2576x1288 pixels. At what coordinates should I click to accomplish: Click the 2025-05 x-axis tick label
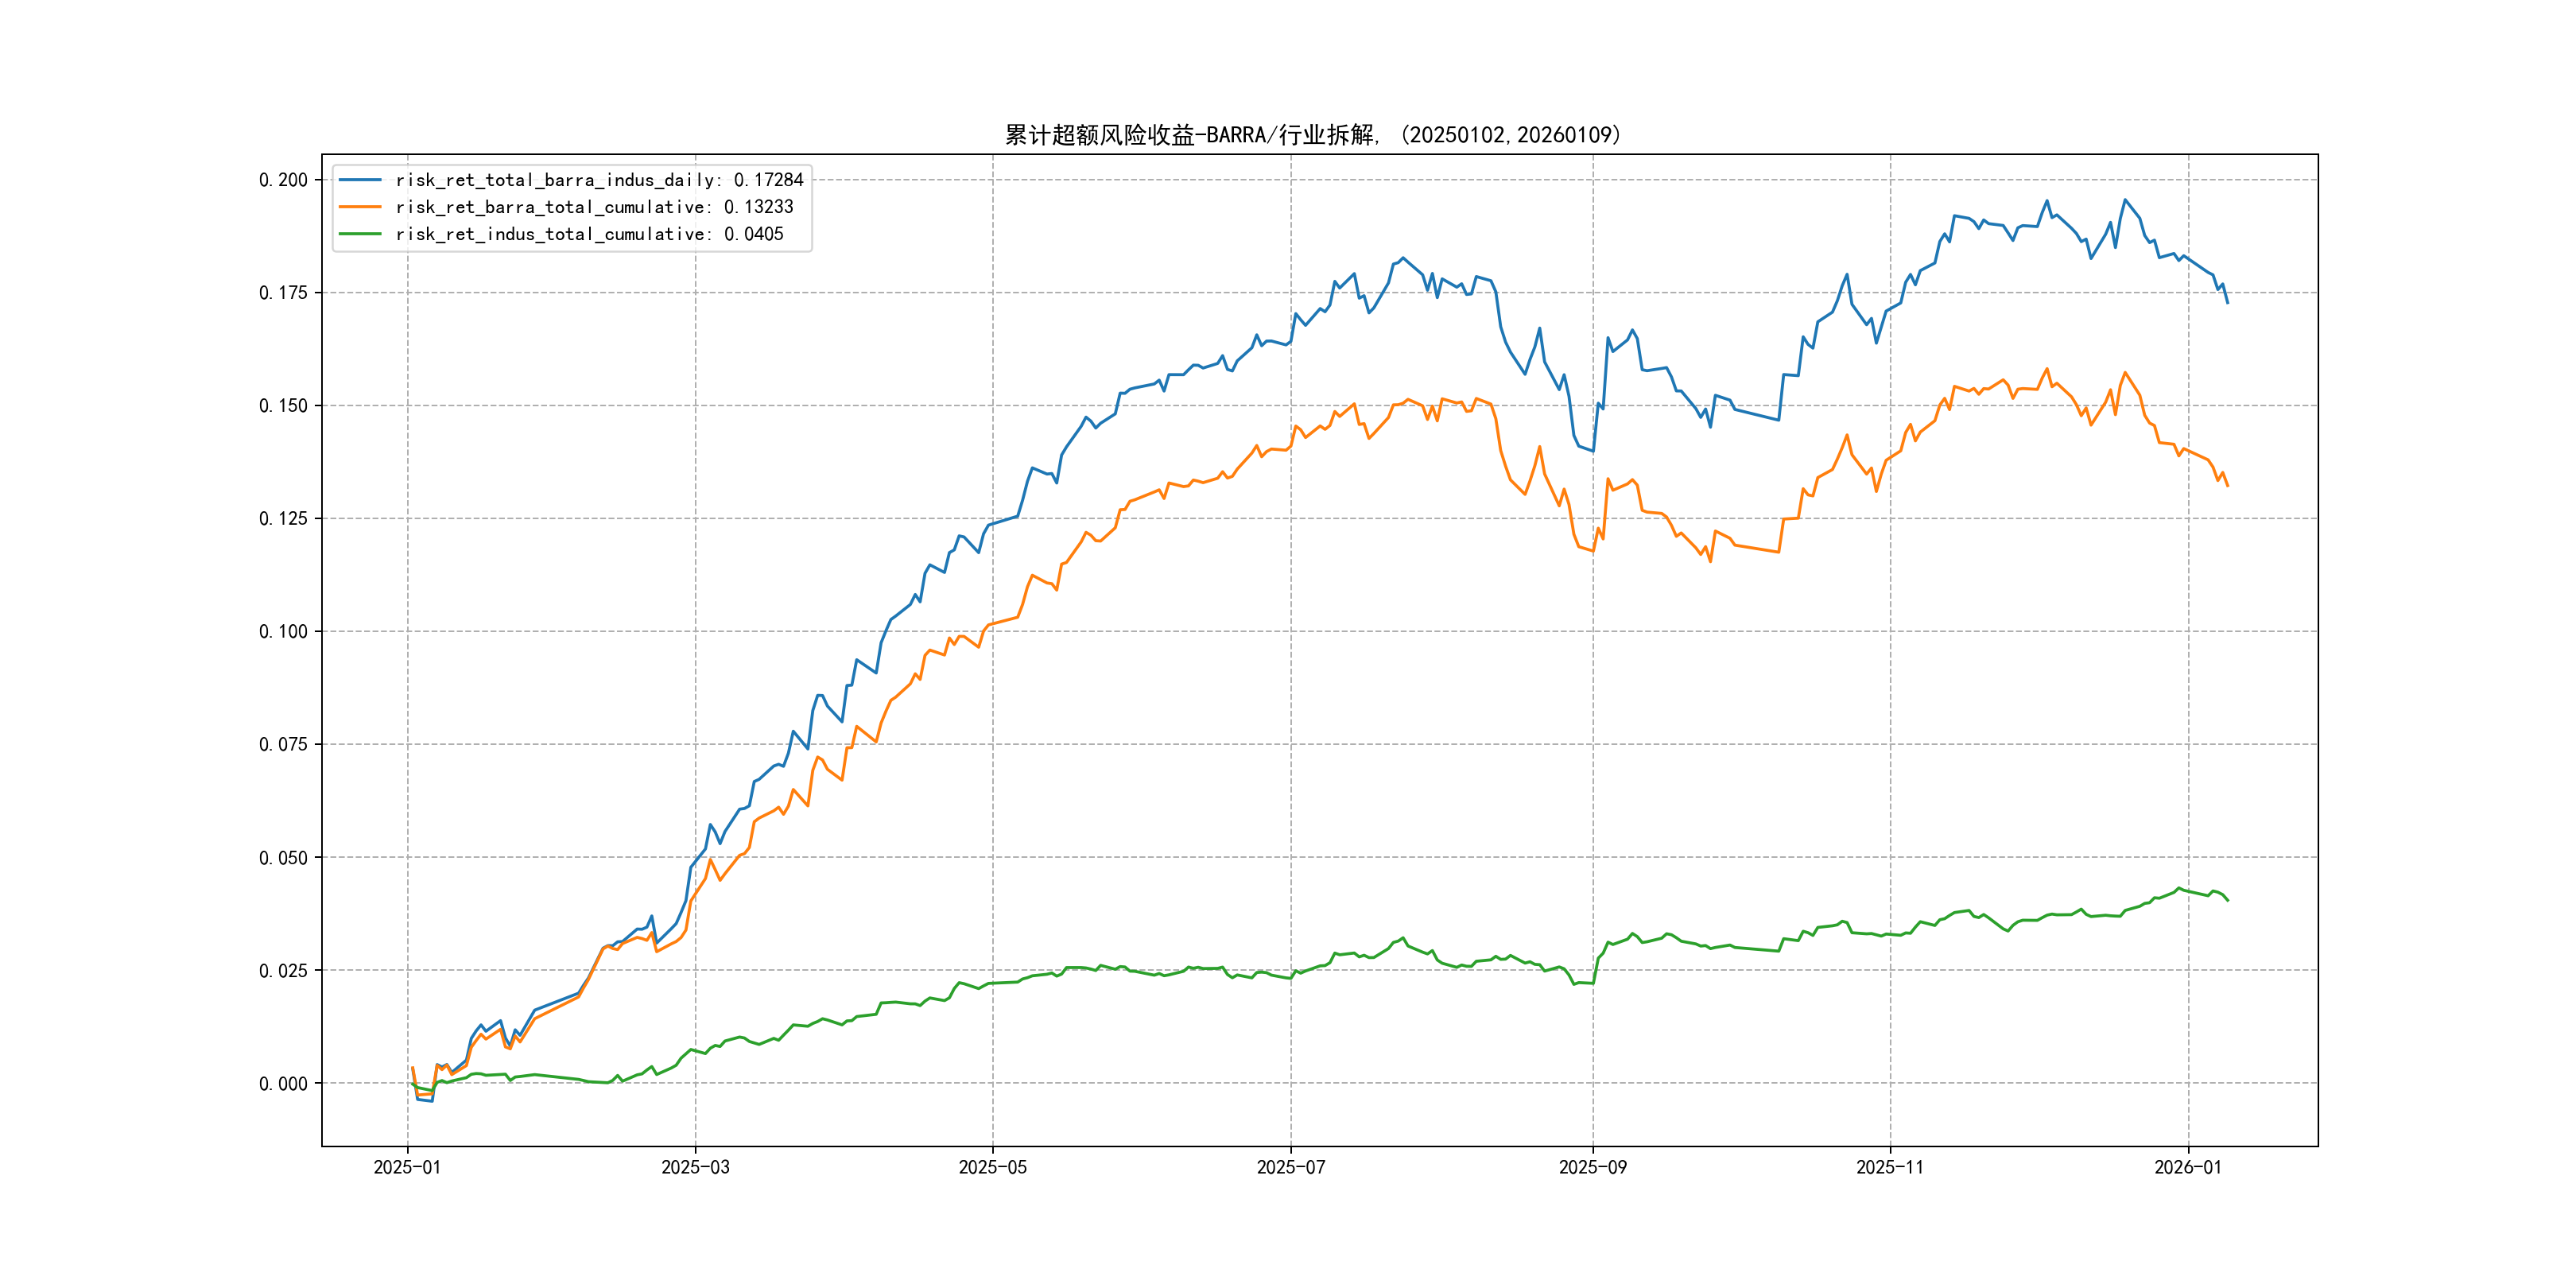click(x=992, y=1168)
